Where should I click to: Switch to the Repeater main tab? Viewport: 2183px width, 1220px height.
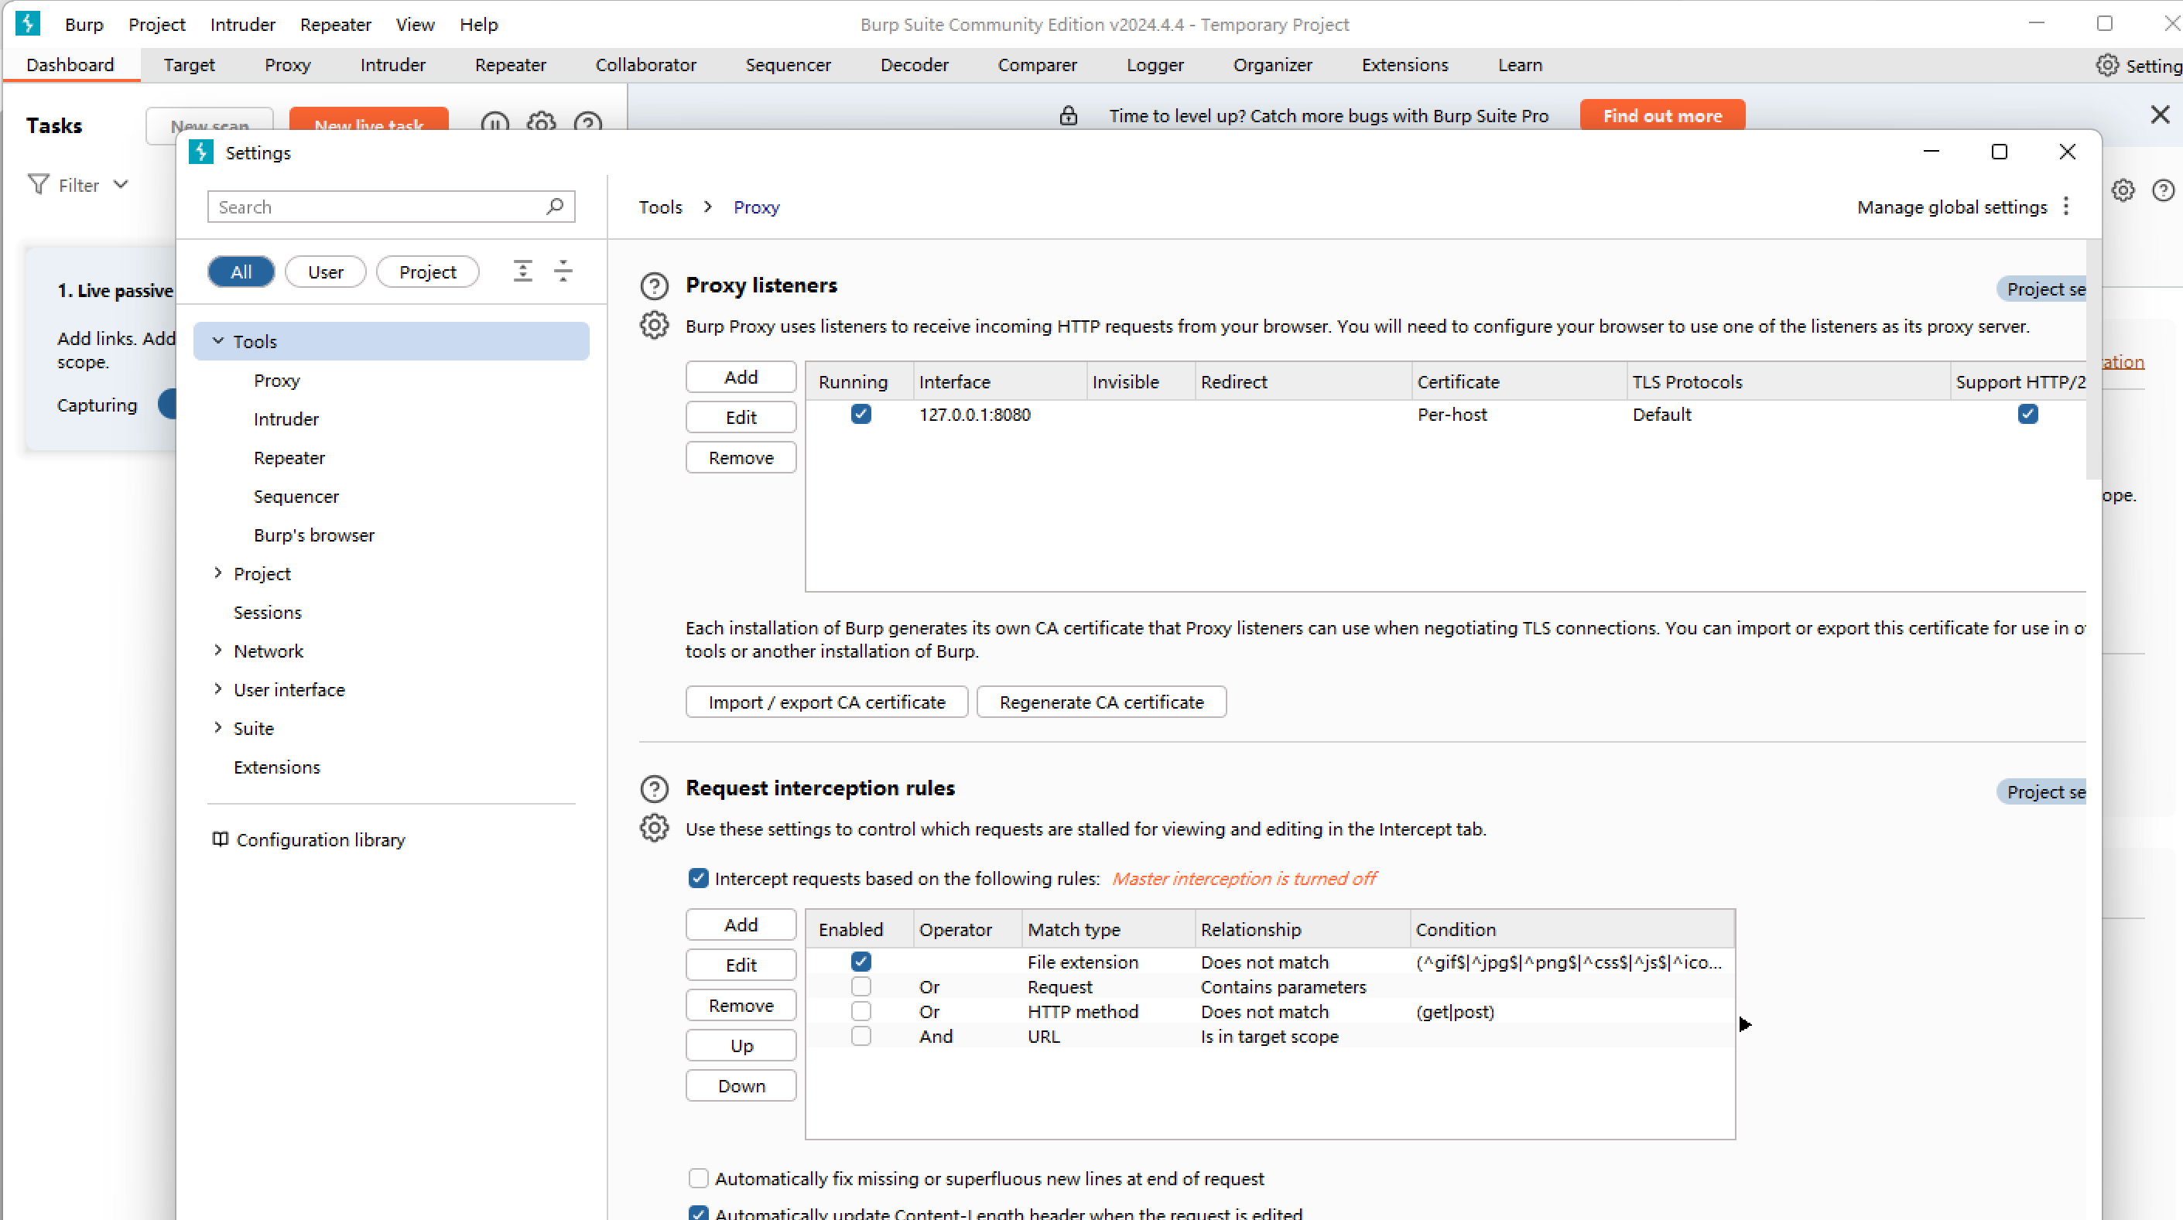pos(510,65)
